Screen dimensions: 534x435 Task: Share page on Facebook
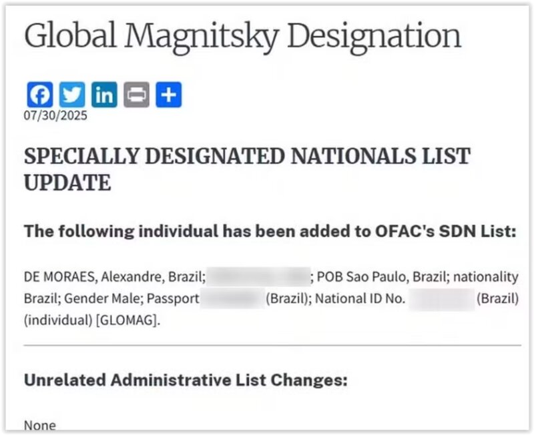39,95
